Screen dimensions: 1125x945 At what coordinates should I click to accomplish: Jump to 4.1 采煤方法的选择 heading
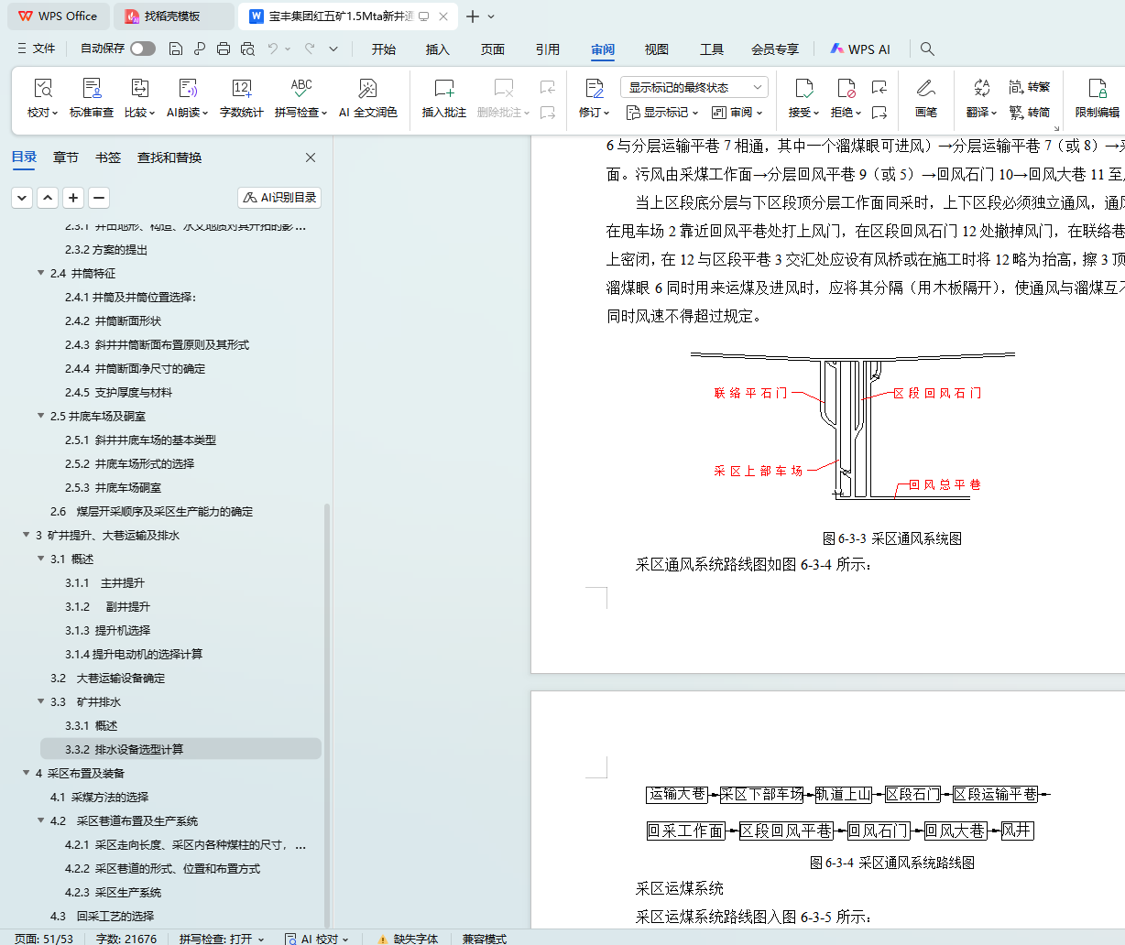(x=100, y=797)
